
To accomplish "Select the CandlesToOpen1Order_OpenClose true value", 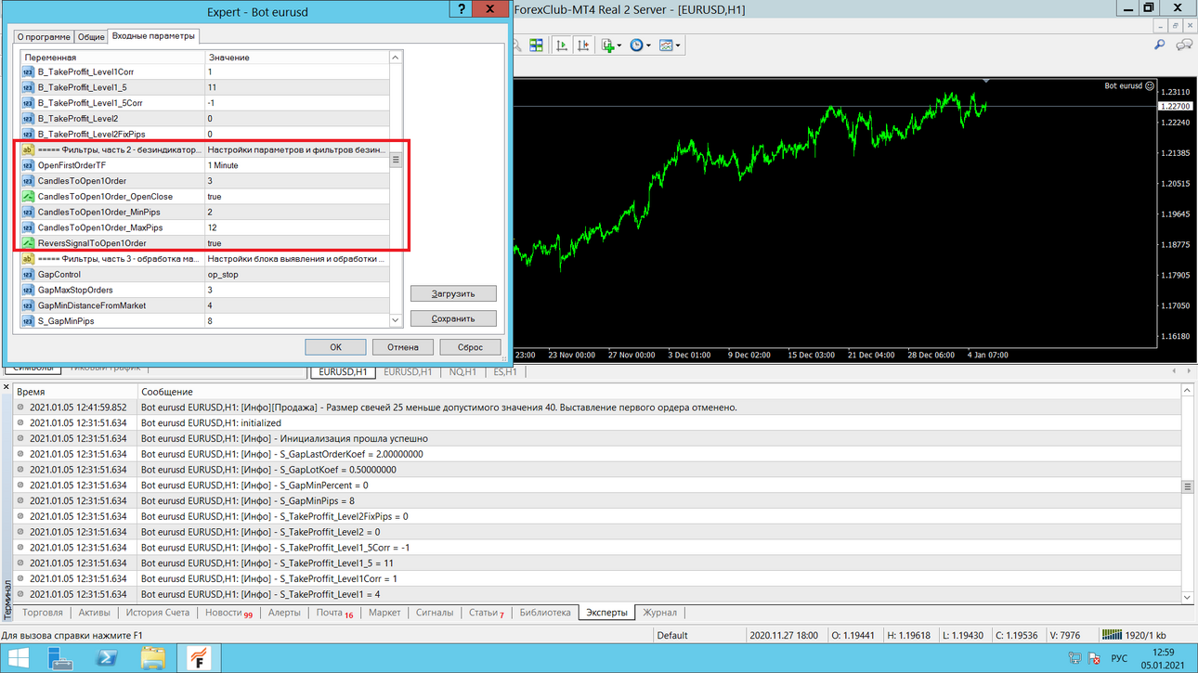I will [297, 197].
